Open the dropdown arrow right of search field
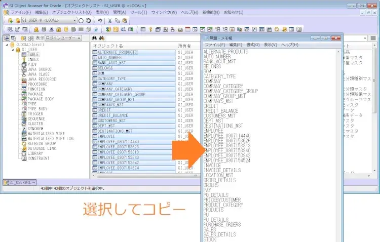Viewport: 380px width, 242px height. [x=365, y=38]
